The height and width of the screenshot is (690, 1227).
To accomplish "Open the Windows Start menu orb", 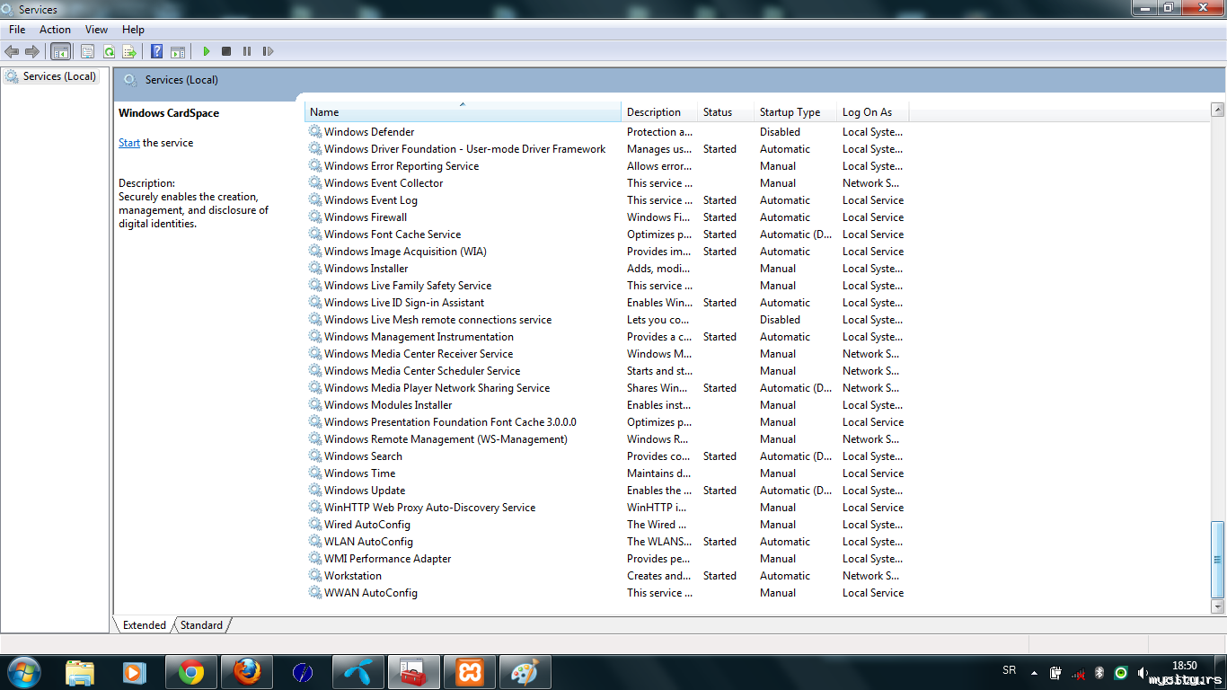I will 23,672.
